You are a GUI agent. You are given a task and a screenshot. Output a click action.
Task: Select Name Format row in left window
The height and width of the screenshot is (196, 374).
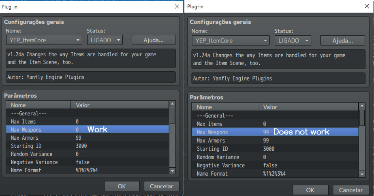88,170
